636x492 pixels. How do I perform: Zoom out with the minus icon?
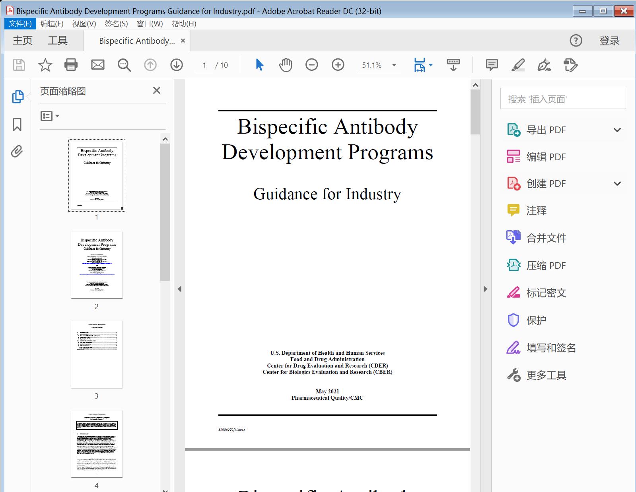tap(312, 65)
